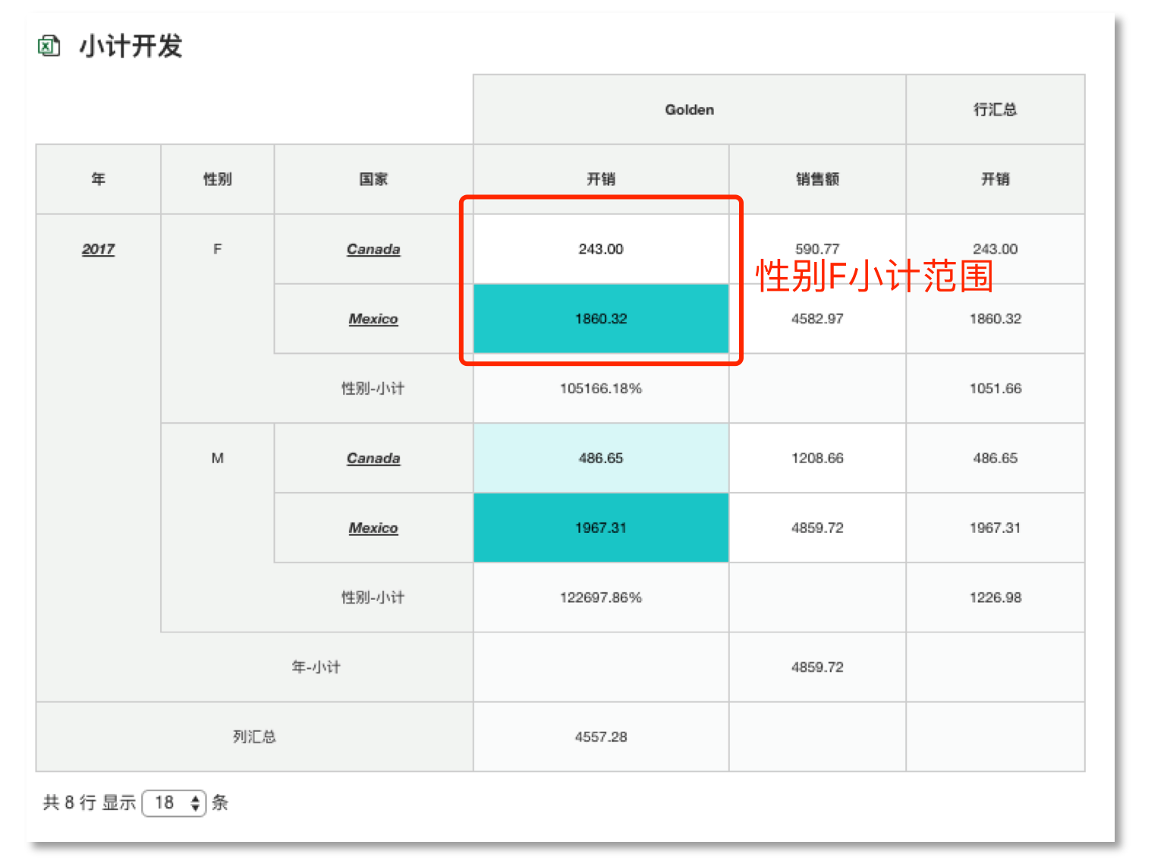
Task: Click the 行汇总 column group header
Action: (x=995, y=109)
